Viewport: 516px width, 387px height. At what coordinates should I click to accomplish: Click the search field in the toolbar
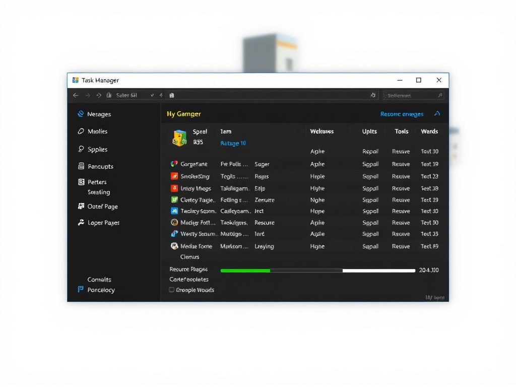[412, 95]
